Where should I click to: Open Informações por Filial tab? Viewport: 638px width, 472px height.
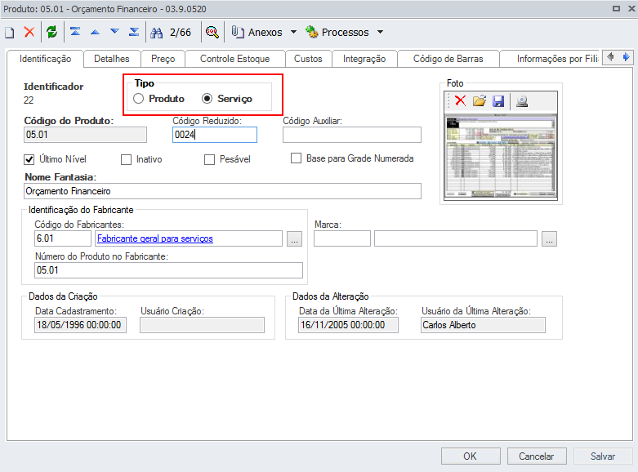pyautogui.click(x=550, y=59)
